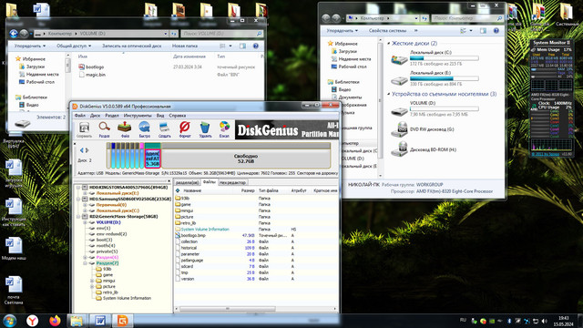The height and width of the screenshot is (328, 583).
Task: Click the exFAT 5.3GB partition block
Action: (x=152, y=158)
